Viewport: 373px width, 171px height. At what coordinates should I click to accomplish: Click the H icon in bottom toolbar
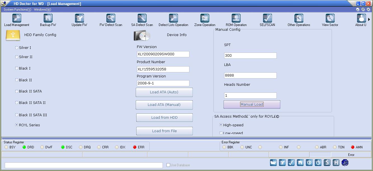336,163
